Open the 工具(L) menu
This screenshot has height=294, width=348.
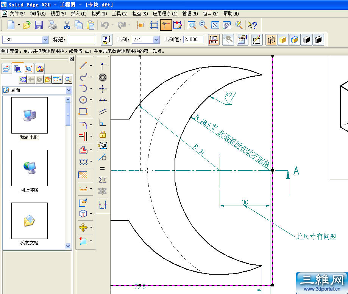coord(120,14)
